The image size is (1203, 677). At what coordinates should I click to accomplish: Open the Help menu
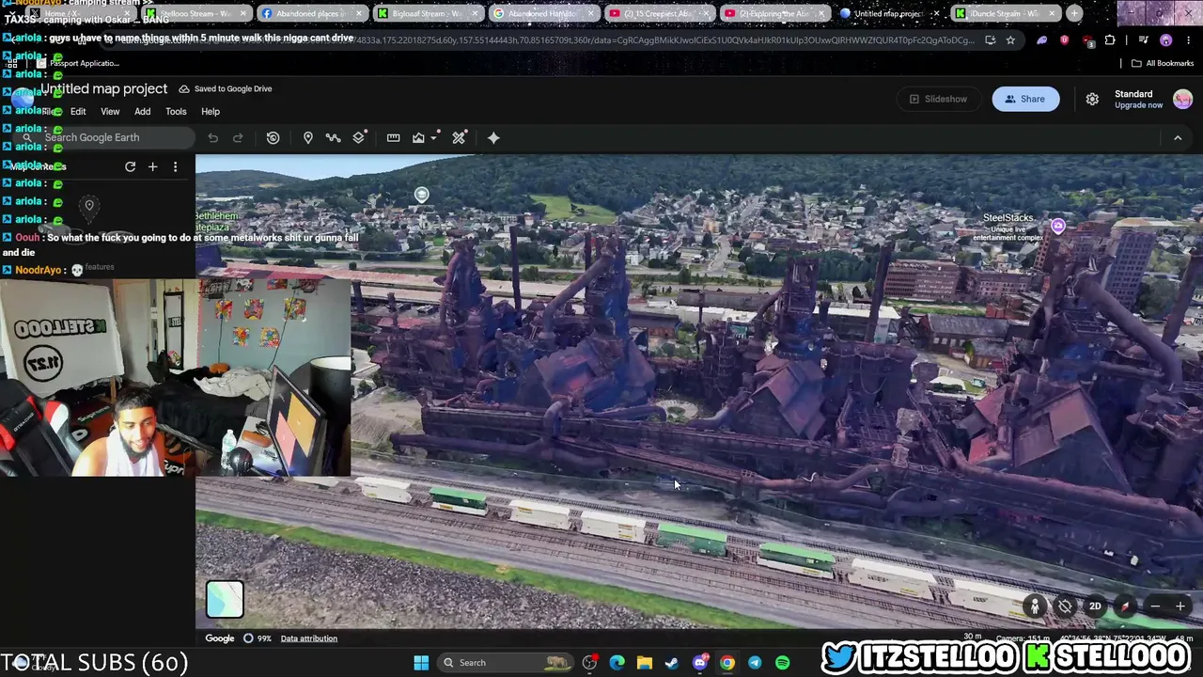click(211, 112)
